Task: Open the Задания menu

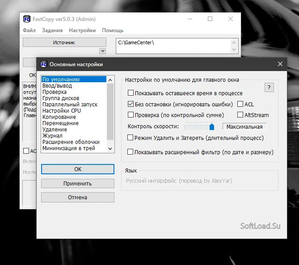Action: (52, 30)
